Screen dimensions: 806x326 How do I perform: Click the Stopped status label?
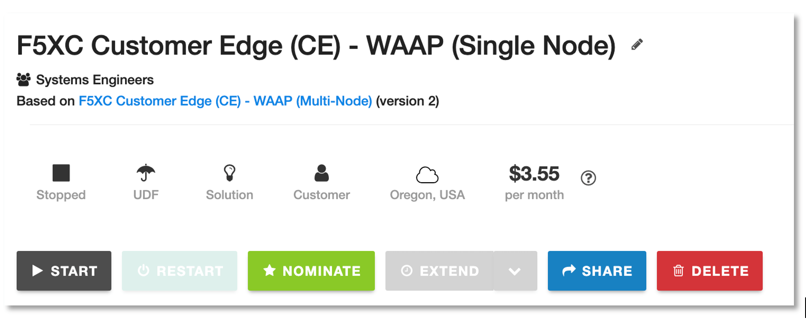click(x=61, y=195)
